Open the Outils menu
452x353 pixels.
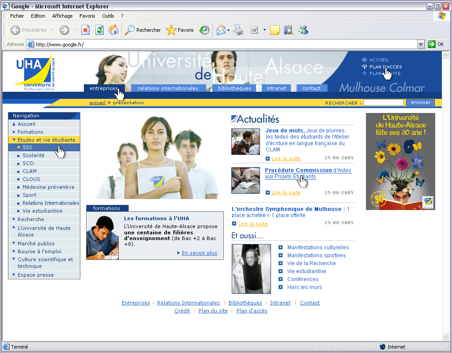pos(108,16)
